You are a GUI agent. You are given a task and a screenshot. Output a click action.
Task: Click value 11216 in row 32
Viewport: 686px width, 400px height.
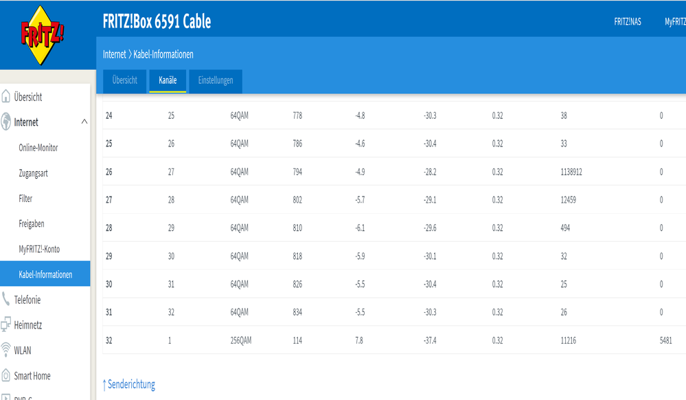pos(569,340)
